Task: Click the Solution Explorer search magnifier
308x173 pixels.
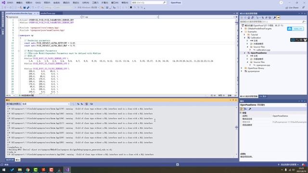Action: click(304, 22)
